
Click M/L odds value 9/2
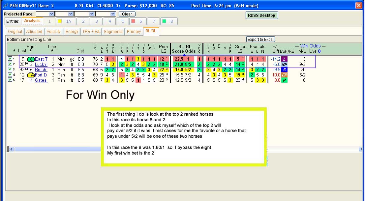point(302,65)
